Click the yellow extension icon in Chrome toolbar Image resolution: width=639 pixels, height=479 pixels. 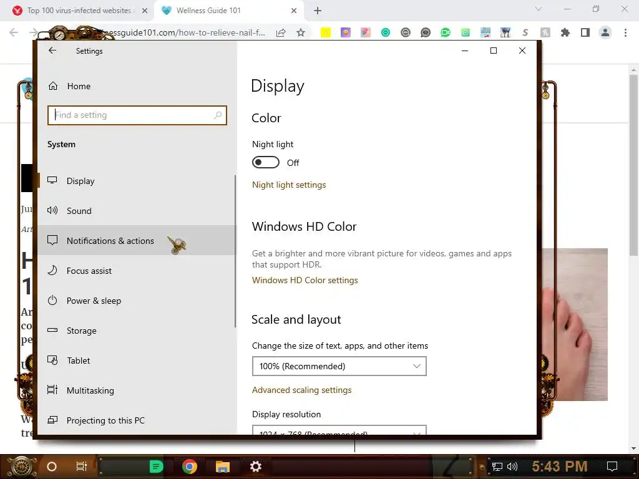click(326, 32)
